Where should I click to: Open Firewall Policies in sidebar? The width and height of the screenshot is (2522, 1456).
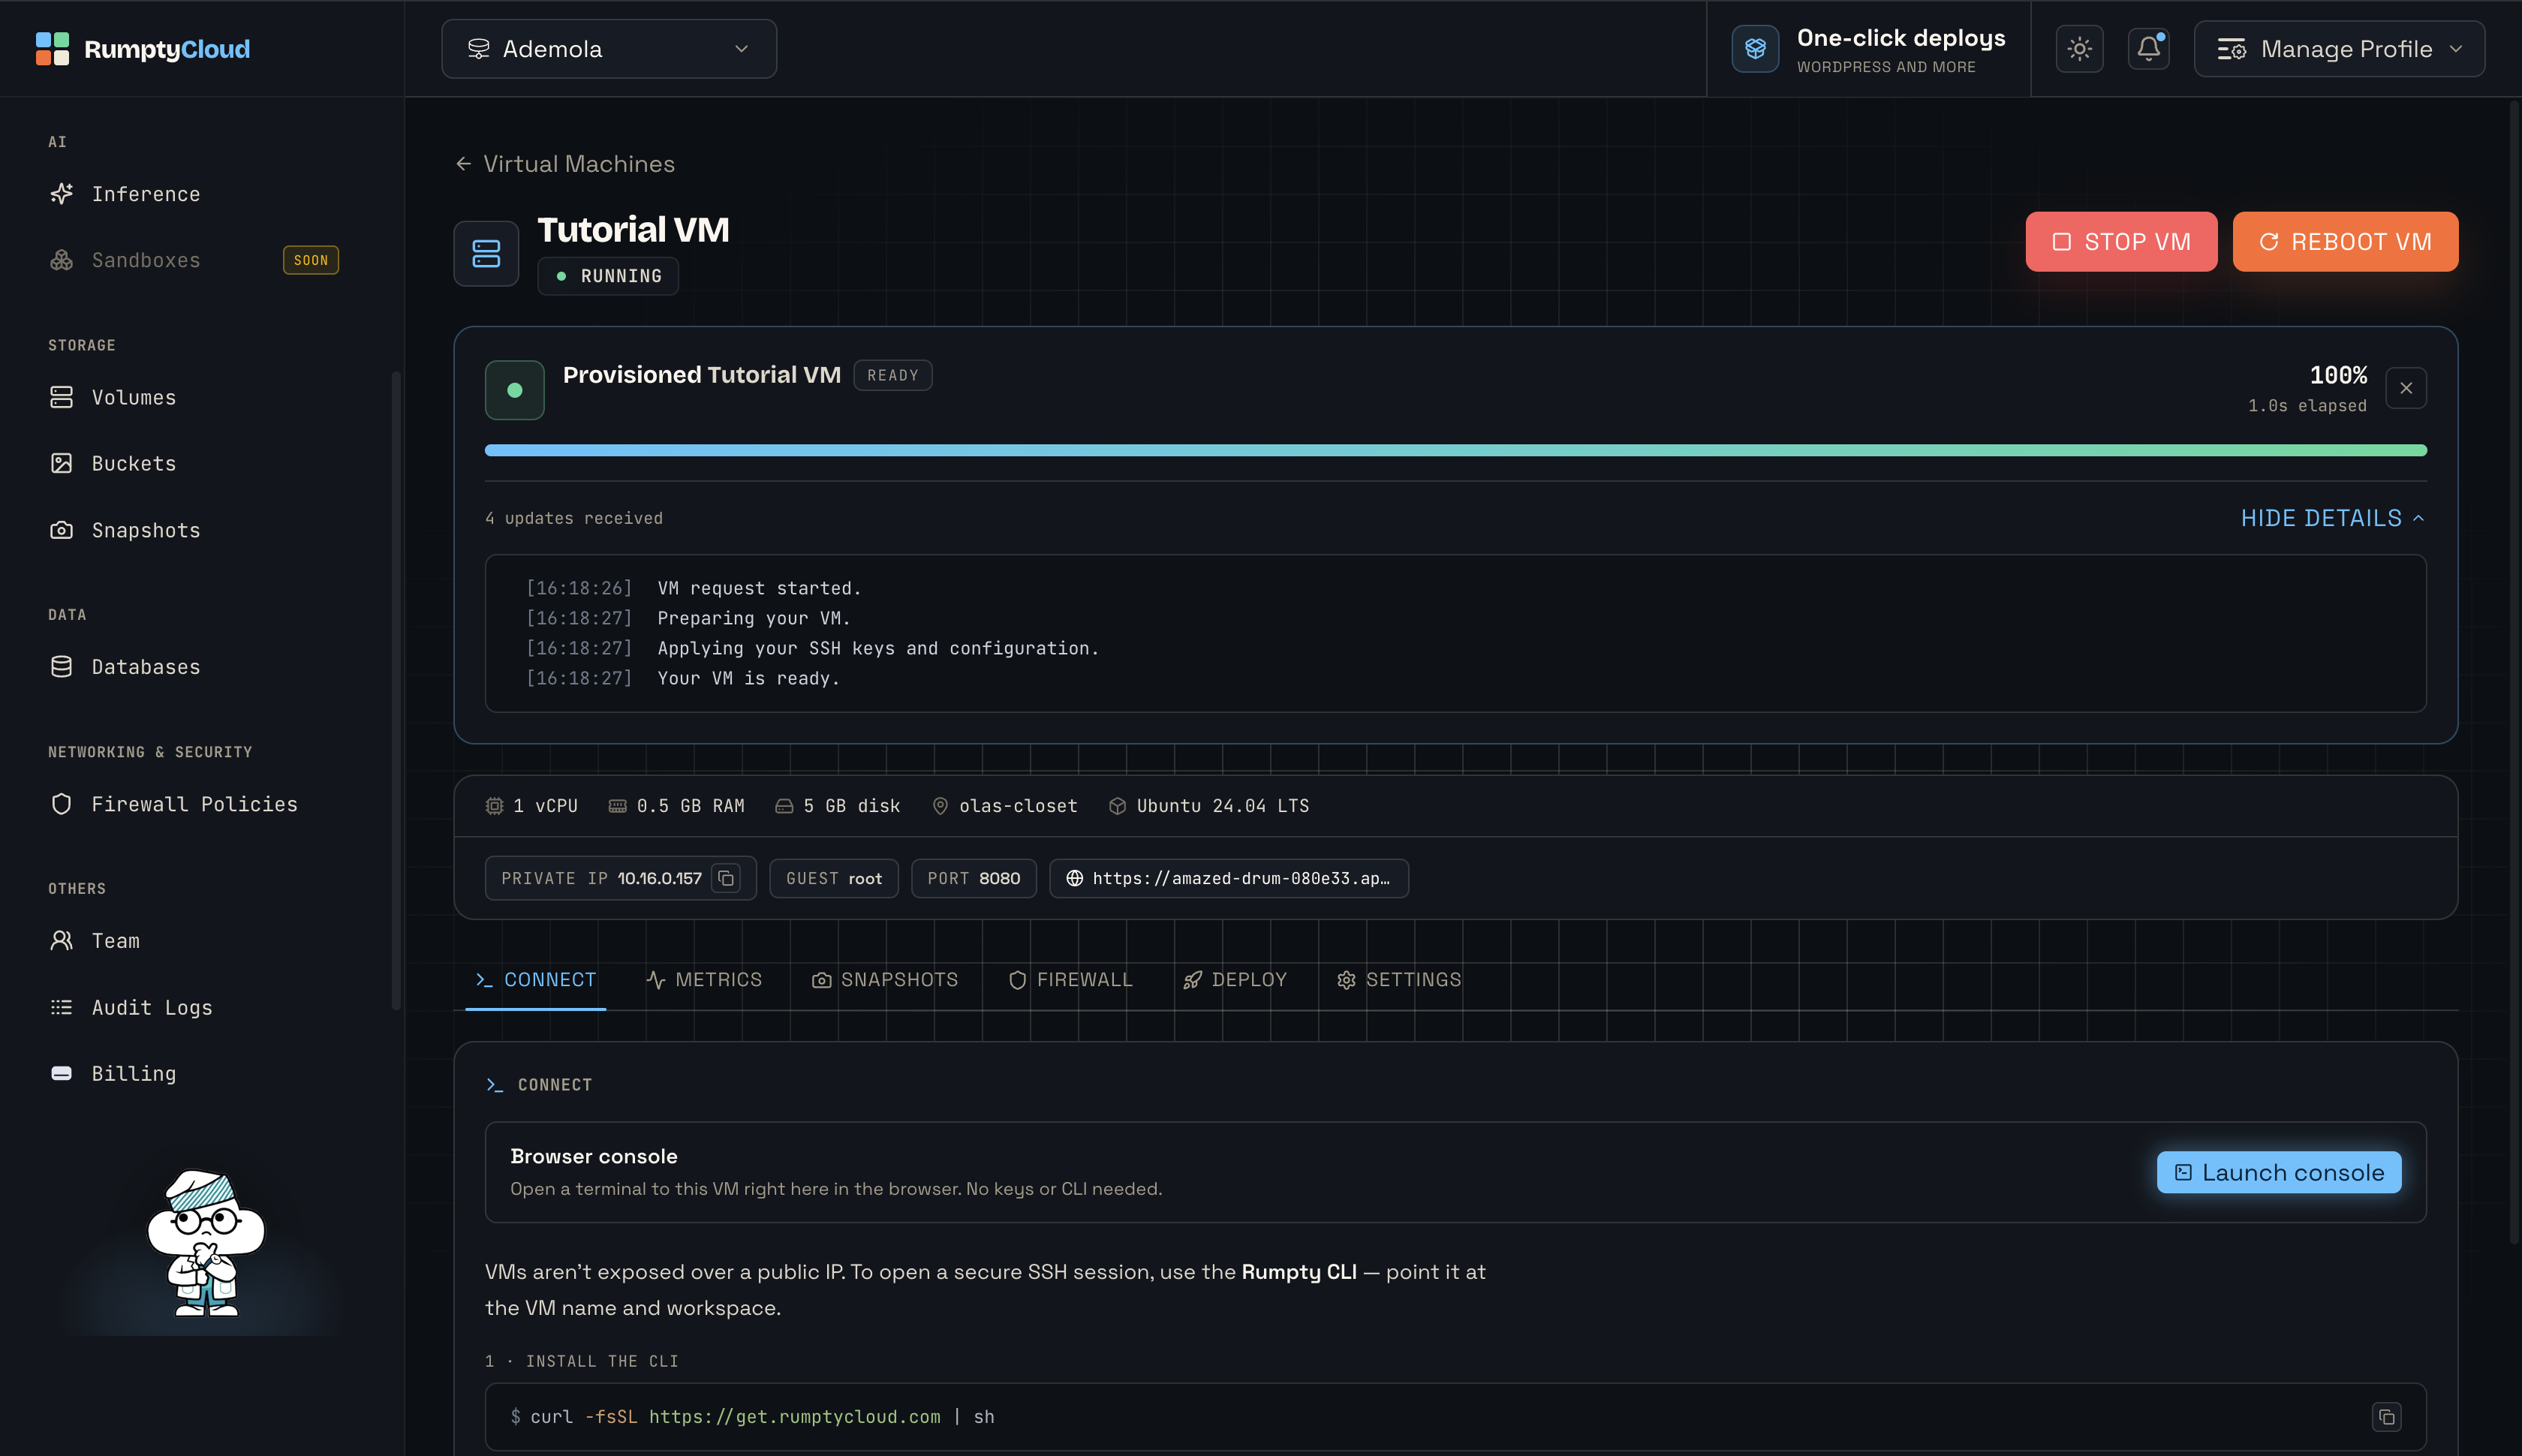tap(195, 804)
